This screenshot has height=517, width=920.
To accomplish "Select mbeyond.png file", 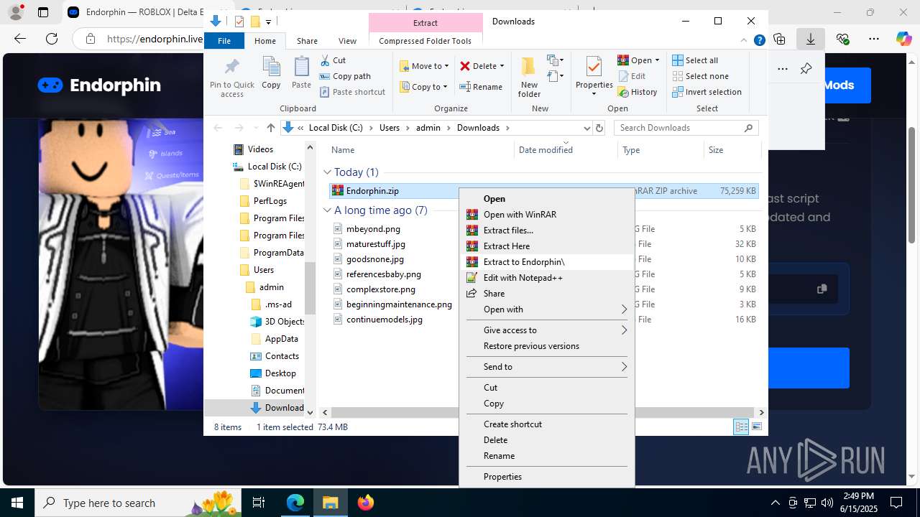I will click(x=373, y=229).
